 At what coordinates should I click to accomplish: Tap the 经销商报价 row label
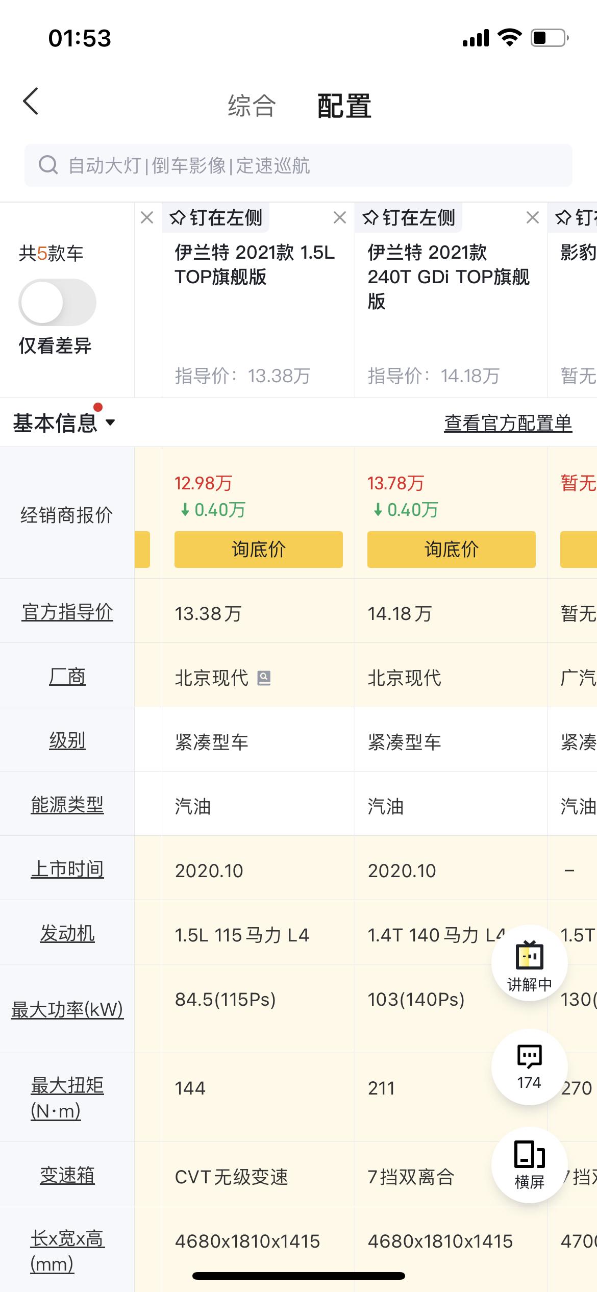click(x=67, y=515)
